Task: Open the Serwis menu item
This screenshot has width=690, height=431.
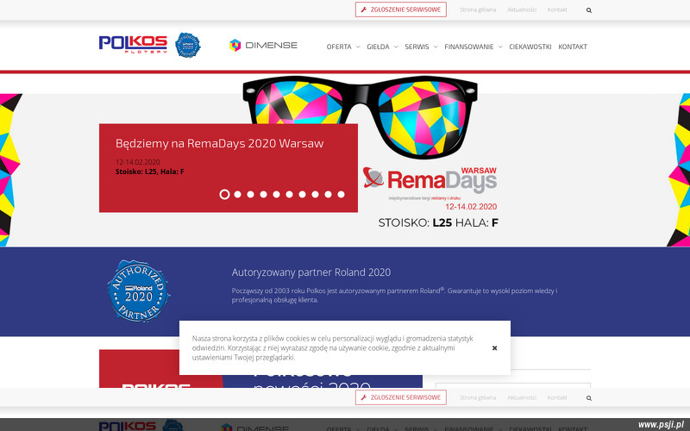Action: tap(417, 47)
